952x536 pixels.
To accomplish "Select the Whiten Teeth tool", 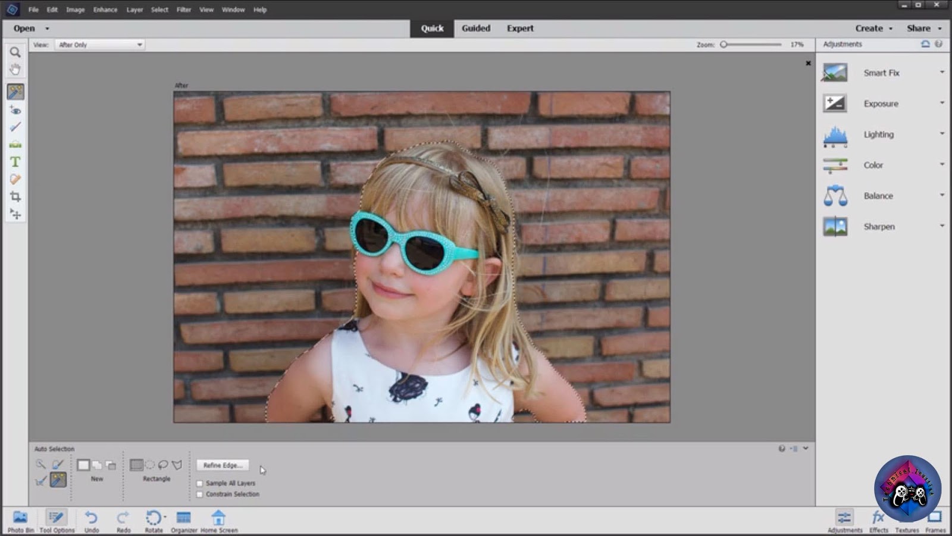I will 15,127.
